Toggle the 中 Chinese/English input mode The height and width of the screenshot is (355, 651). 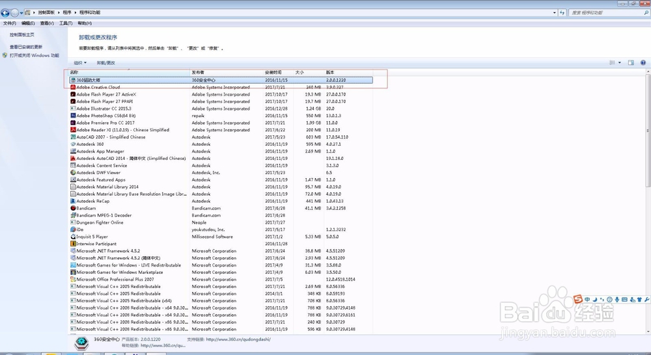(x=587, y=300)
